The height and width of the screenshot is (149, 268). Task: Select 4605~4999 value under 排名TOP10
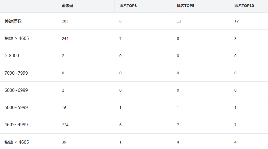(235, 125)
